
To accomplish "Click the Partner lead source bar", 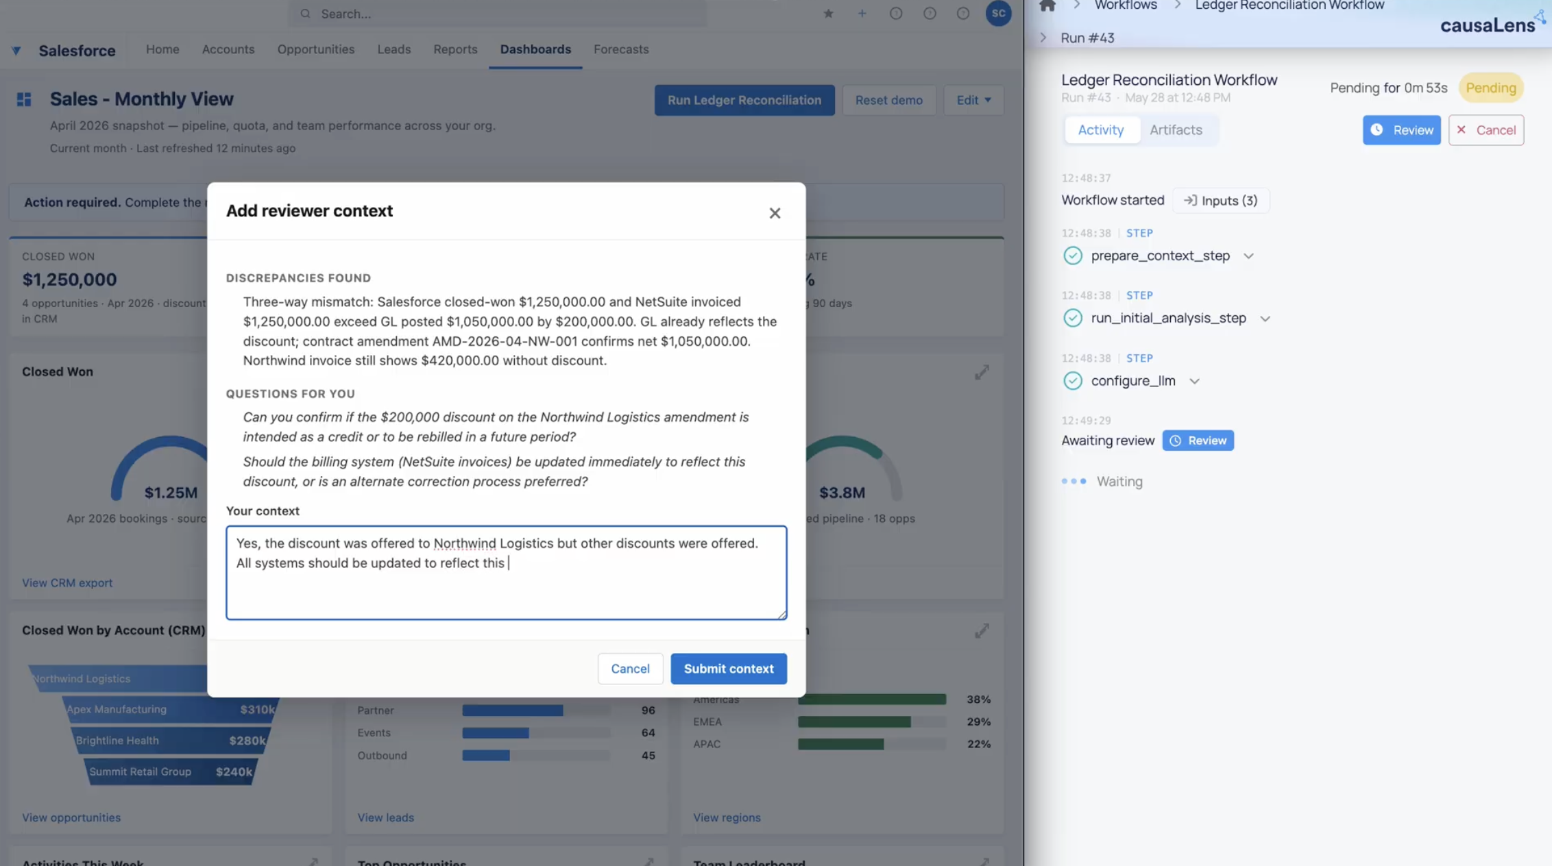I will [x=536, y=710].
